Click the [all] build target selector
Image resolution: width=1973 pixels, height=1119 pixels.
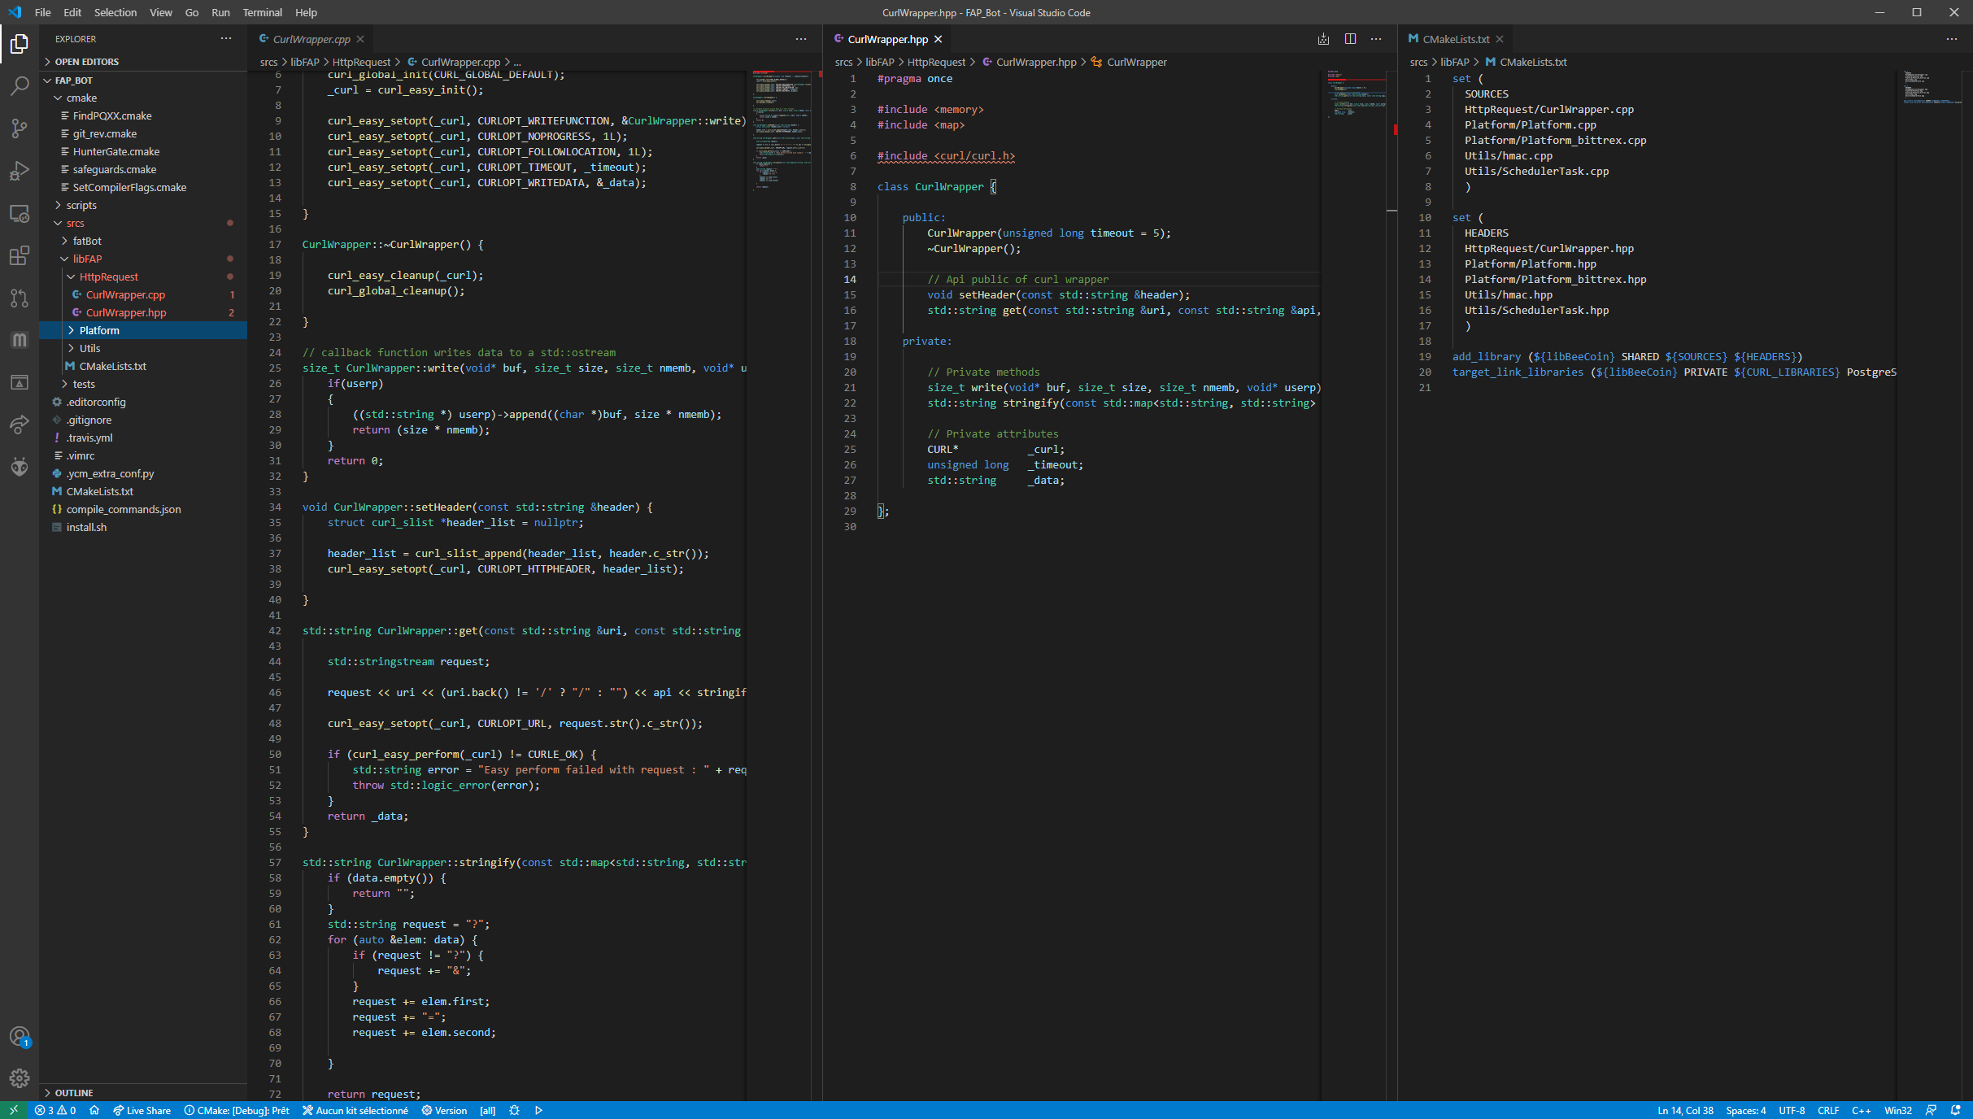click(x=488, y=1110)
